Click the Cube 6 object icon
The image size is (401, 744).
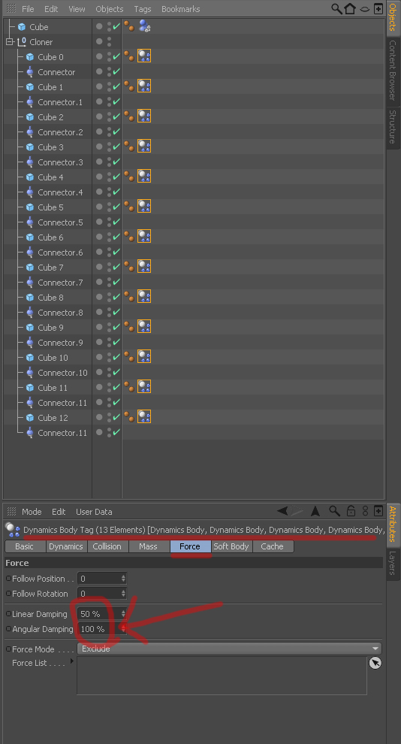pos(30,237)
